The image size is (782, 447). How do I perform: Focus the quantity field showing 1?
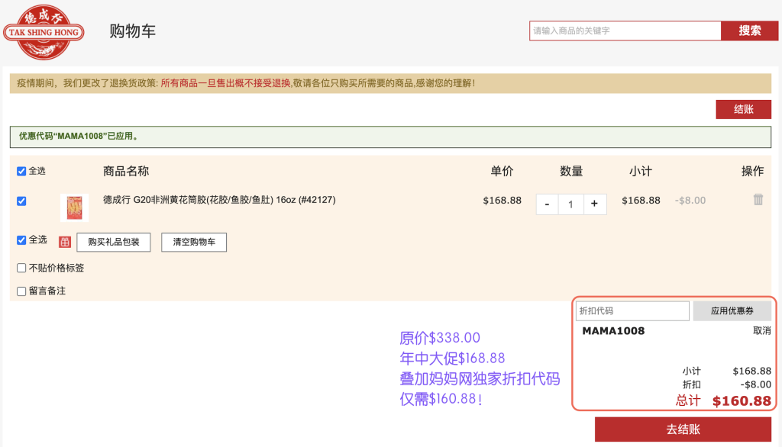570,204
